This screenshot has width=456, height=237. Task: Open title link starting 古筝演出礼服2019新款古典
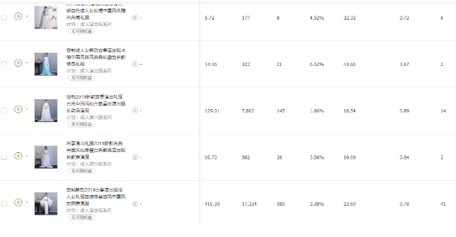pyautogui.click(x=96, y=150)
